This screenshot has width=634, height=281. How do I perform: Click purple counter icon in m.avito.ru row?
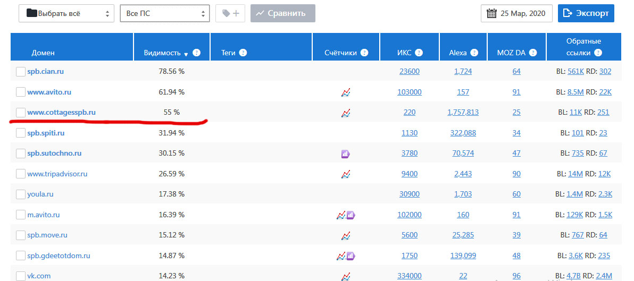351,215
